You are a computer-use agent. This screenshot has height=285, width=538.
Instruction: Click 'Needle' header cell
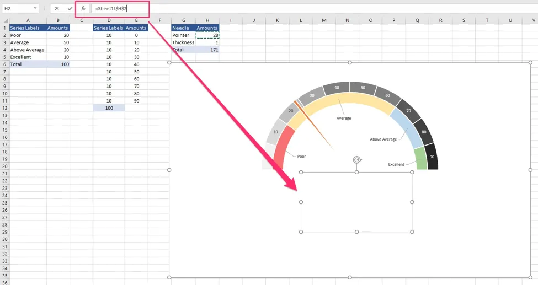point(184,28)
